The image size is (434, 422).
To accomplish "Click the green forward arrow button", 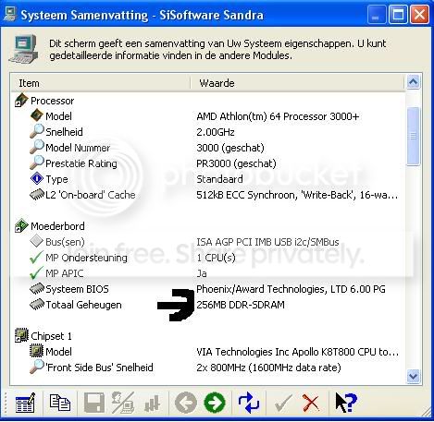I will [x=215, y=403].
